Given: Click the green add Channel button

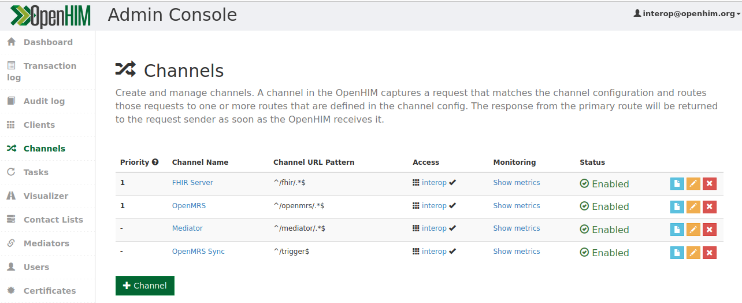Looking at the screenshot, I should coord(145,286).
